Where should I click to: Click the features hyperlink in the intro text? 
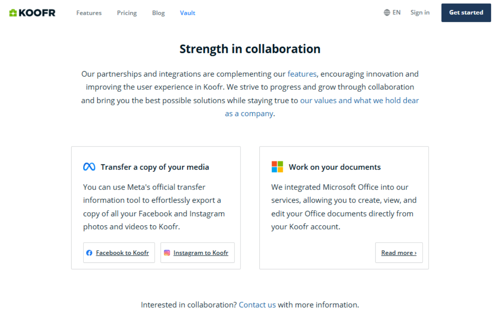(302, 74)
